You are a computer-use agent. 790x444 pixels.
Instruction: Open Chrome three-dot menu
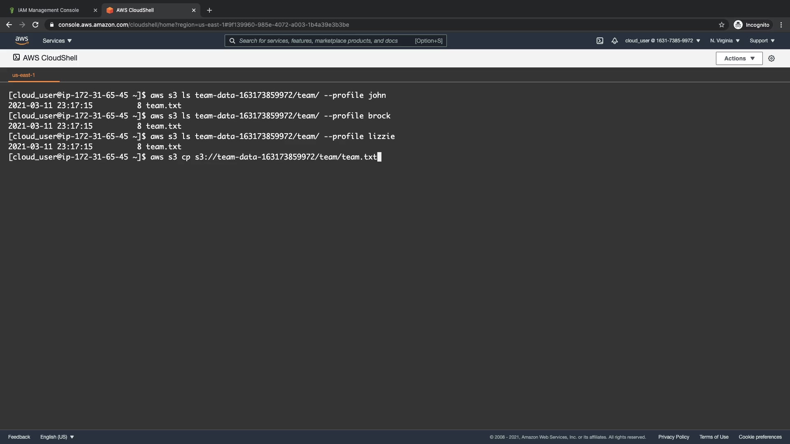(x=781, y=25)
